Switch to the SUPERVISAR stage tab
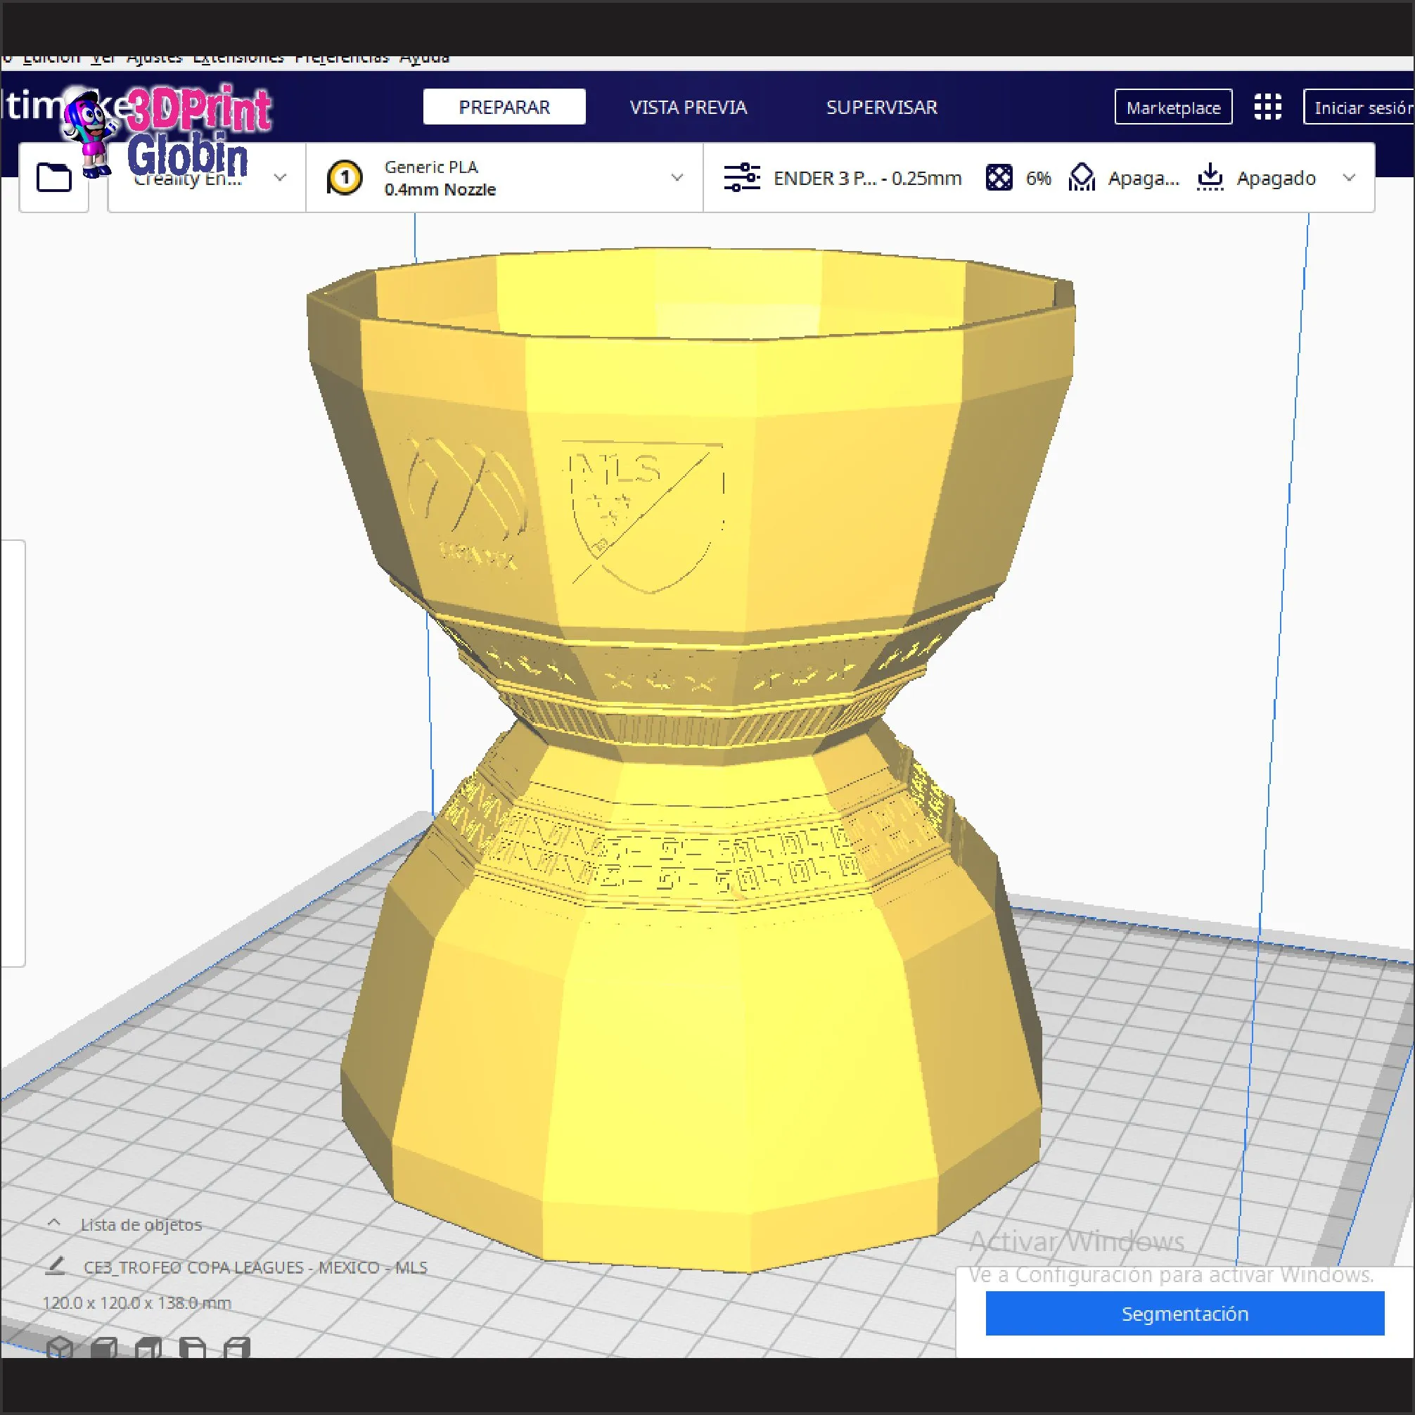Image resolution: width=1415 pixels, height=1415 pixels. click(x=882, y=107)
